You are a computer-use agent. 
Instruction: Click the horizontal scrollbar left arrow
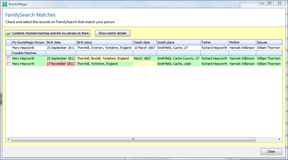click(8, 139)
